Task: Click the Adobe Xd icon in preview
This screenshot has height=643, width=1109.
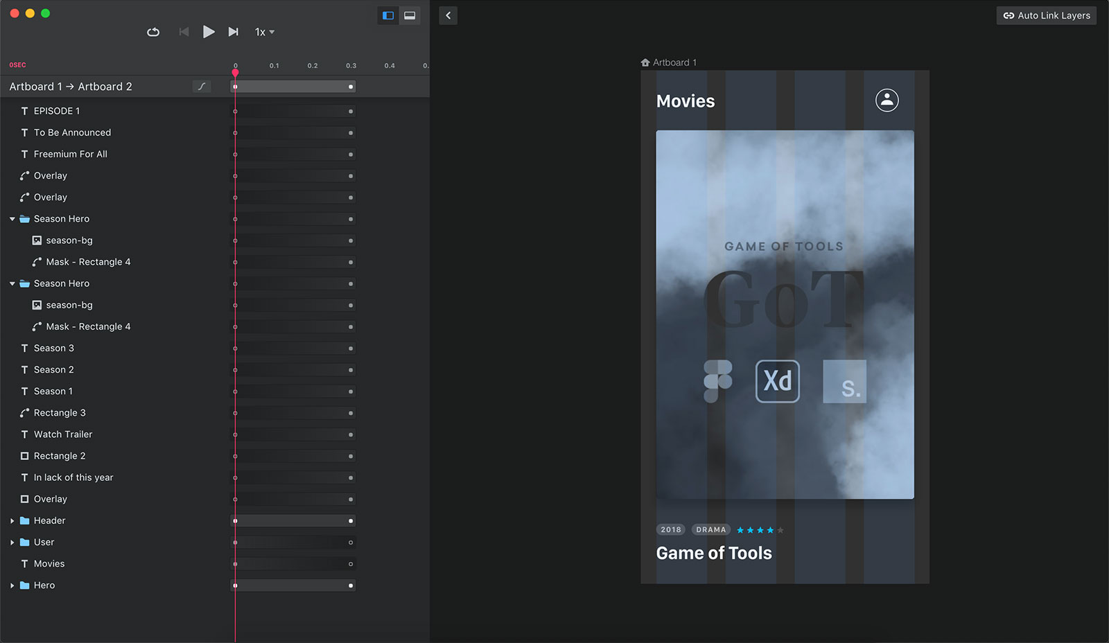Action: point(777,381)
